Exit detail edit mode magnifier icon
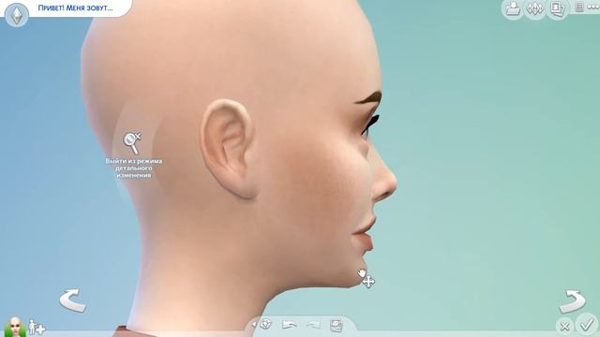Screen dimensions: 600x337 pos(132,143)
